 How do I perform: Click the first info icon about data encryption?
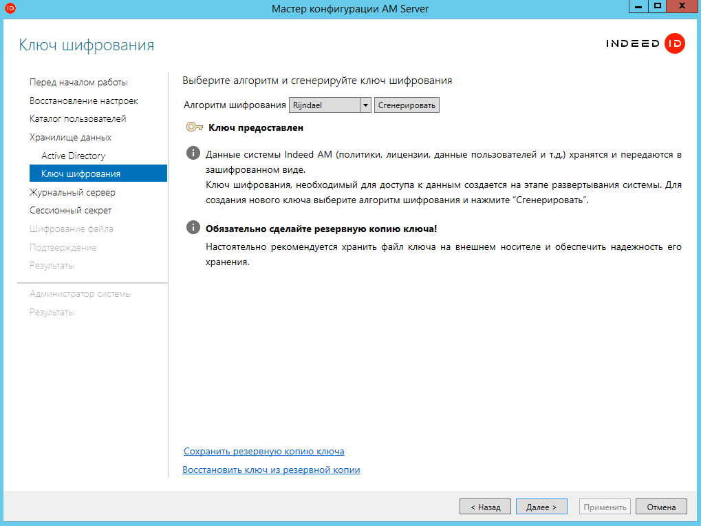pyautogui.click(x=193, y=153)
